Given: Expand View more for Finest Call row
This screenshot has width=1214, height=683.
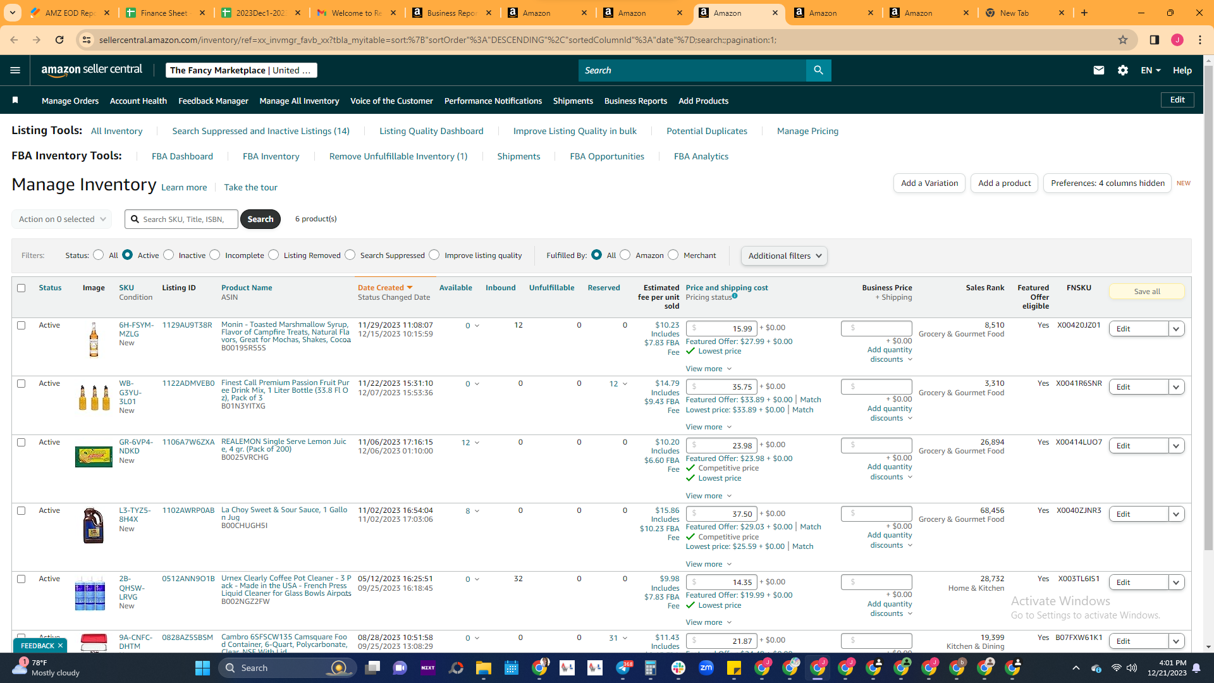Looking at the screenshot, I should pos(708,427).
